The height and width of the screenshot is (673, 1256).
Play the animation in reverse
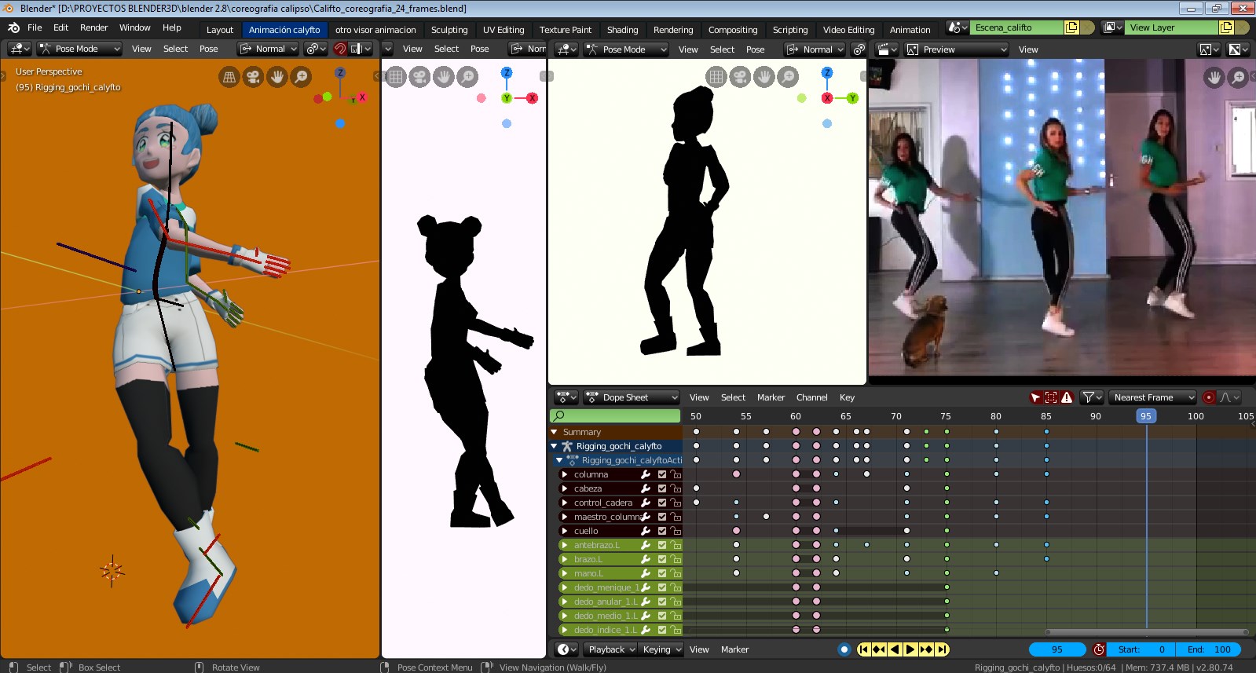[895, 649]
